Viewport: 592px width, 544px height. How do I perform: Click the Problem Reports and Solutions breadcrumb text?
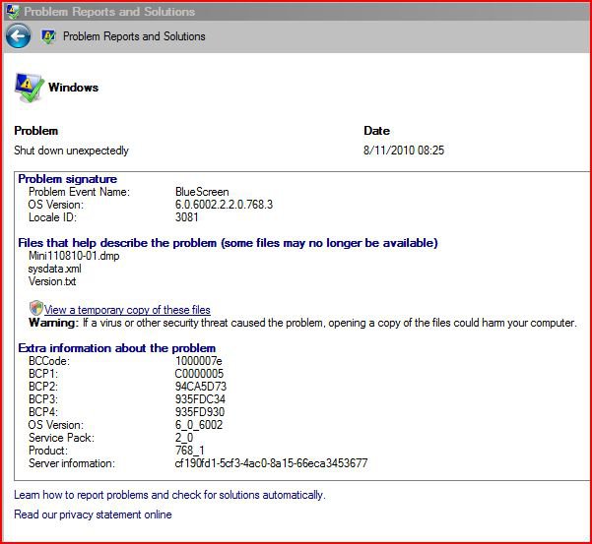[x=134, y=36]
